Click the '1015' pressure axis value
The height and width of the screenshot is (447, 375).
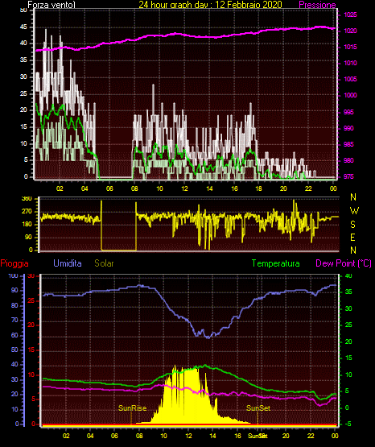(350, 47)
